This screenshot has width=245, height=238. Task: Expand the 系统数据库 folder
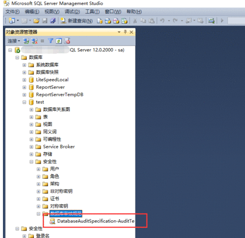[24, 65]
